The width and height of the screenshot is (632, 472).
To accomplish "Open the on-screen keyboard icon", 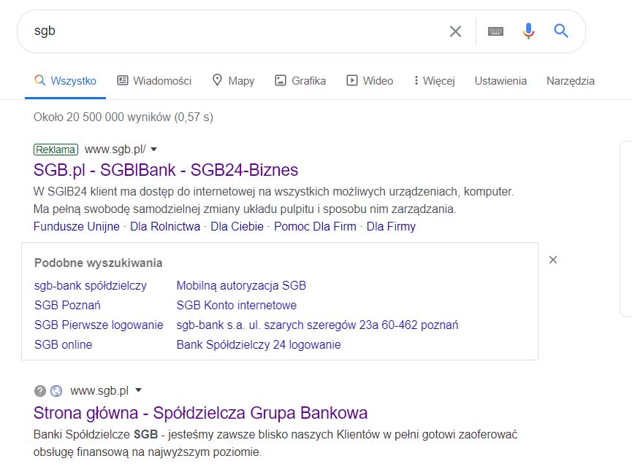I will (x=495, y=31).
